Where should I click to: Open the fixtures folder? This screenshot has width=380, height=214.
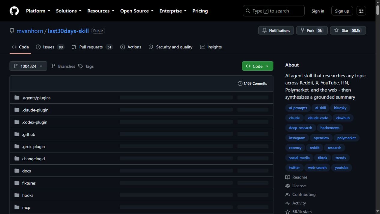(29, 183)
